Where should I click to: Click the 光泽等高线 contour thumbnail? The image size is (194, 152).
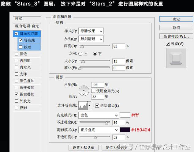pyautogui.click(x=83, y=106)
